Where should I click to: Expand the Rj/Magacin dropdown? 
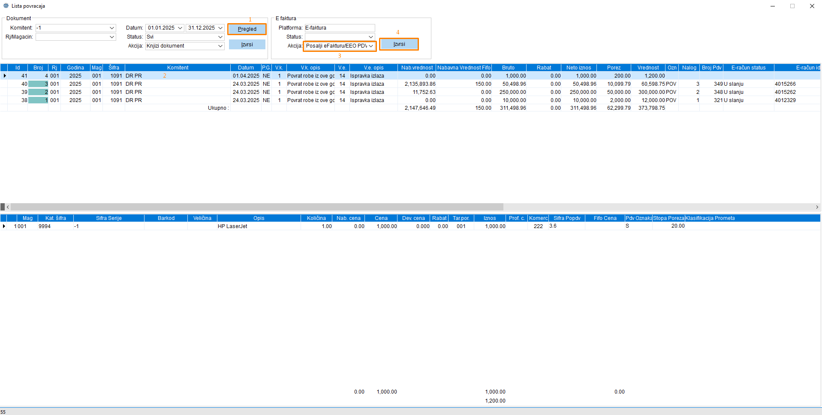pyautogui.click(x=112, y=37)
